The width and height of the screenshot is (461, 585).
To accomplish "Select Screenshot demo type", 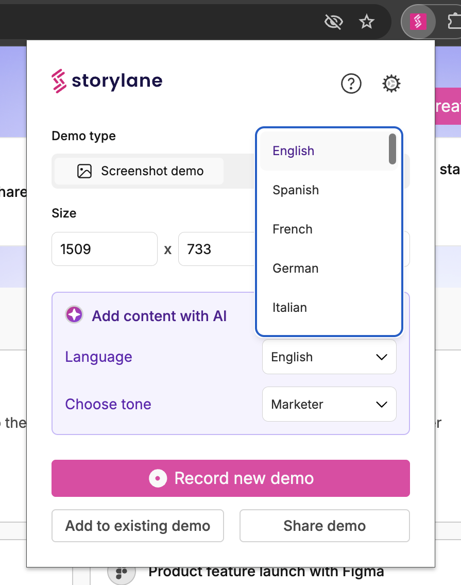I will tap(140, 171).
